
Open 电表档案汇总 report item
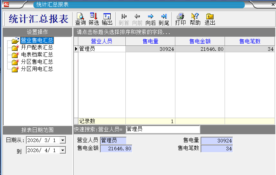click(37, 55)
